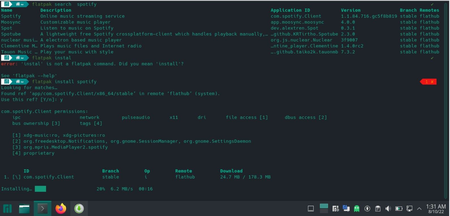Click the terminal's vertical scrollbar
Viewport: 450px width, 216px height.
coord(446,100)
